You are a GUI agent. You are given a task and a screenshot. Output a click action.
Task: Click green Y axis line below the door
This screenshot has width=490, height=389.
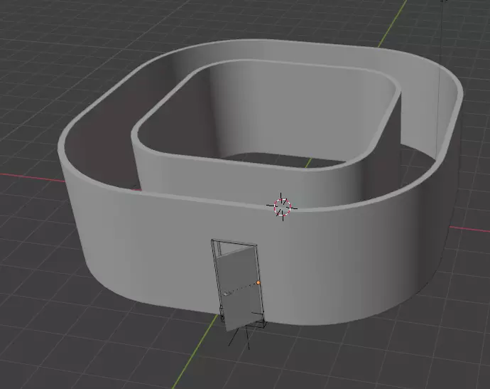coord(194,353)
